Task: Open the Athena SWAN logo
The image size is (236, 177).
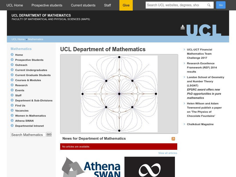Action: (x=91, y=167)
